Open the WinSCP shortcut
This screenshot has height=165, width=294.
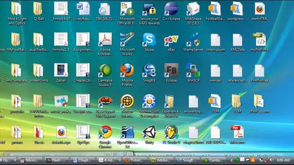coord(193,71)
